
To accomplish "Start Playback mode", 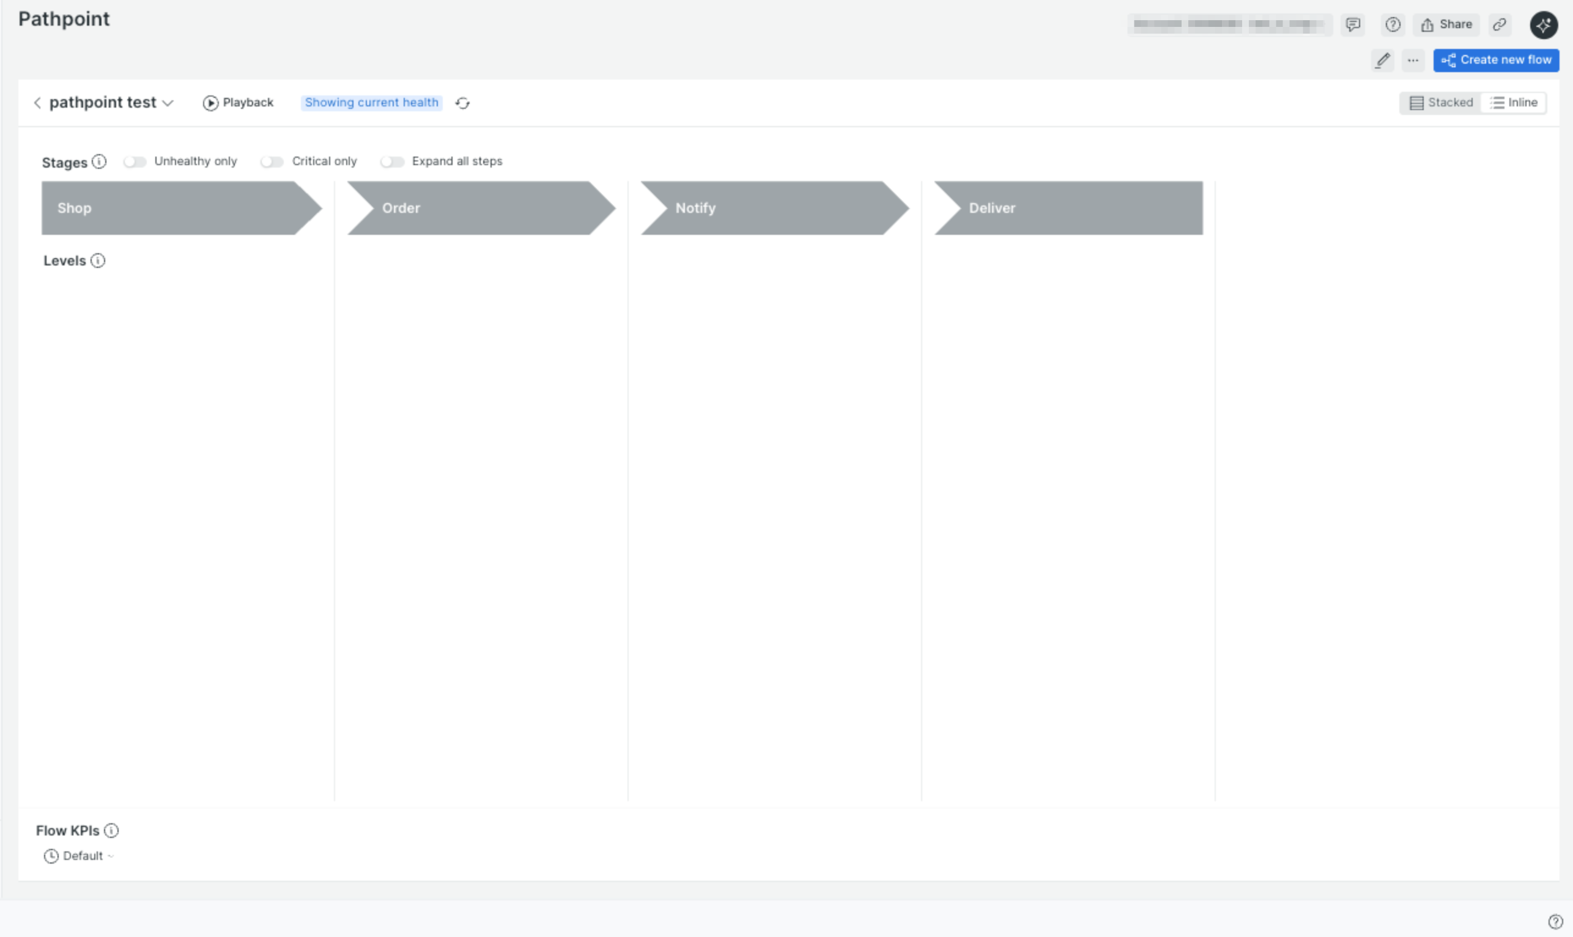I will pyautogui.click(x=238, y=102).
